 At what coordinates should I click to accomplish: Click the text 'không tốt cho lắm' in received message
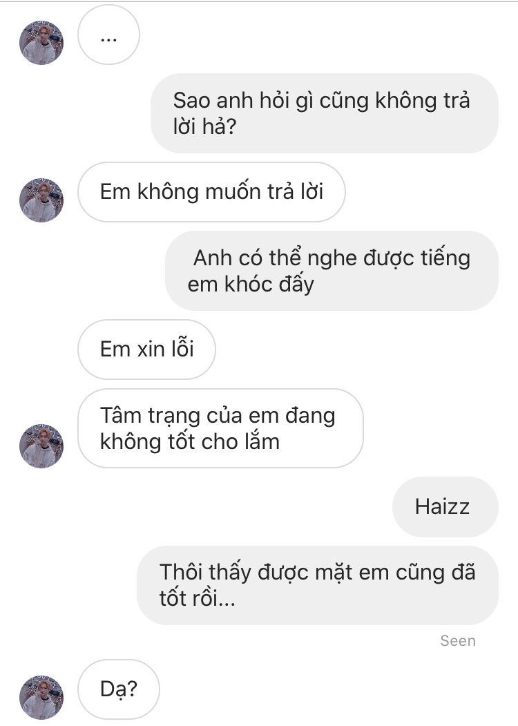pos(190,441)
